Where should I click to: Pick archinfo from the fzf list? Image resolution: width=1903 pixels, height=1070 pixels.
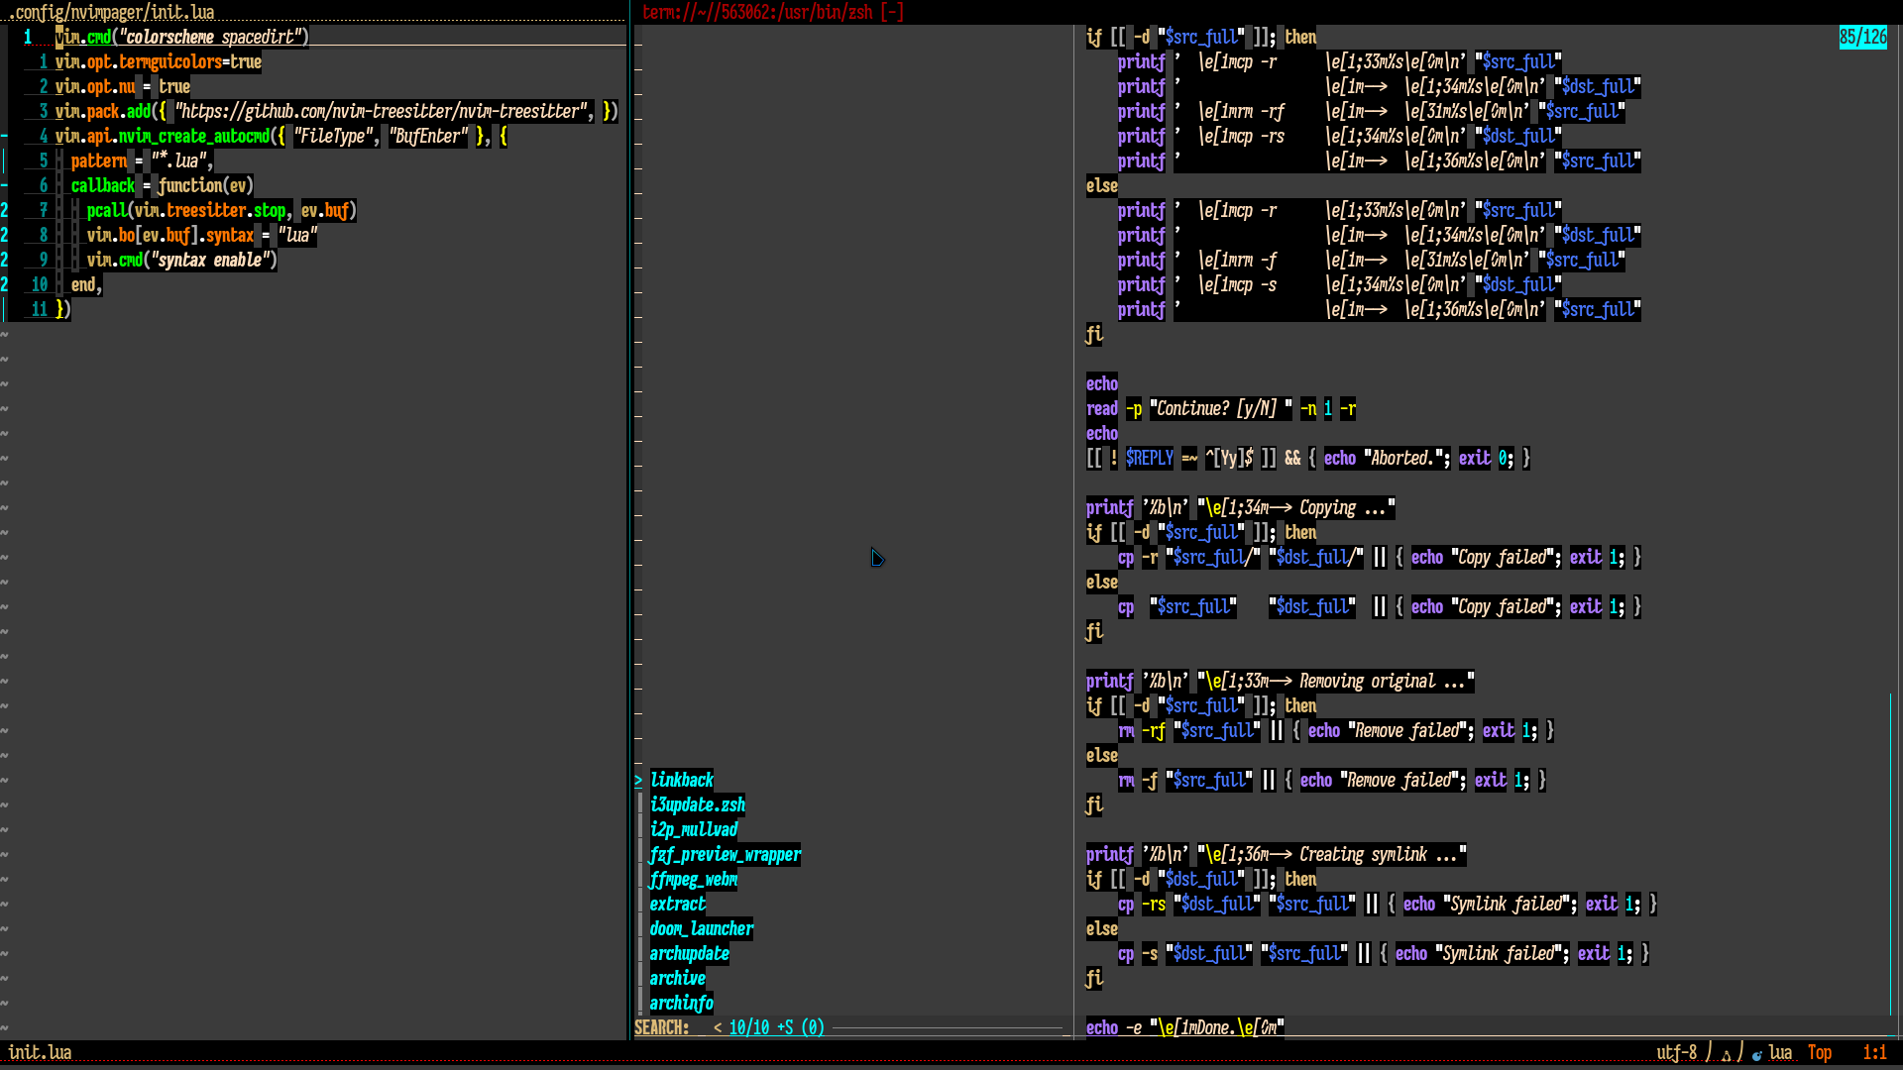pyautogui.click(x=681, y=1004)
